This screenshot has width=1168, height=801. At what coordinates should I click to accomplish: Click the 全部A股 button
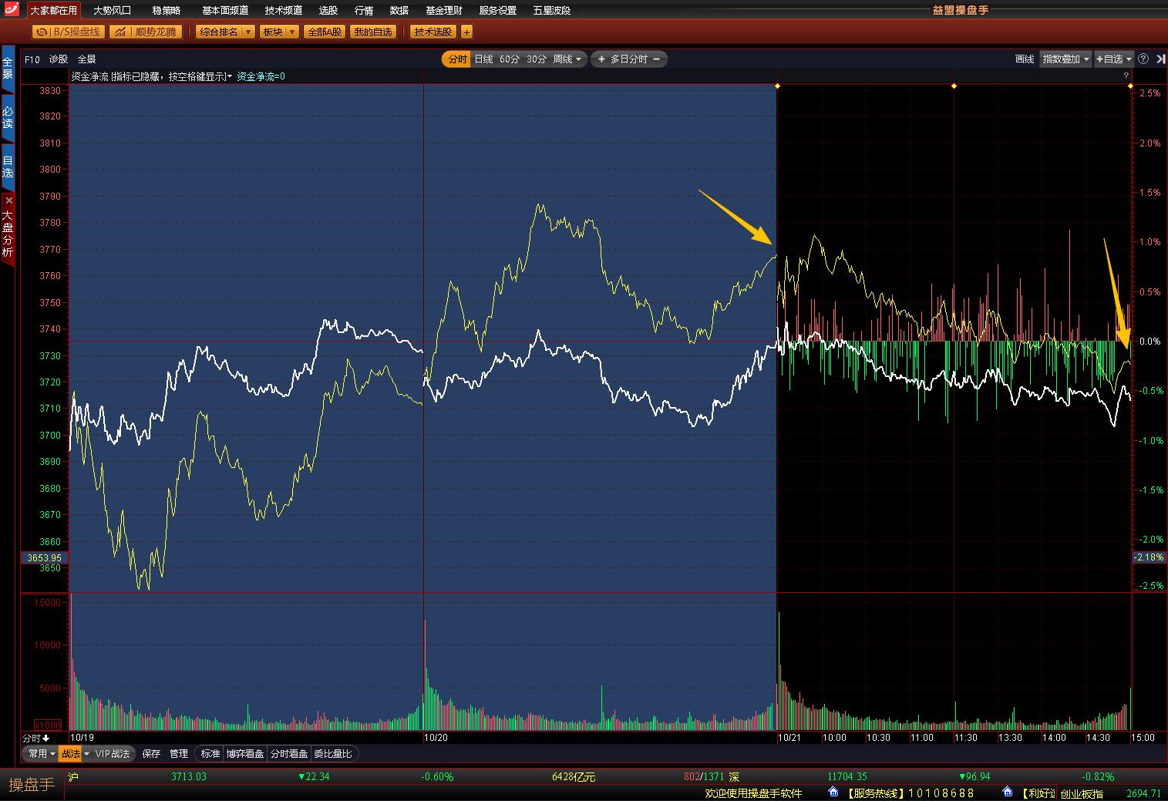click(325, 32)
